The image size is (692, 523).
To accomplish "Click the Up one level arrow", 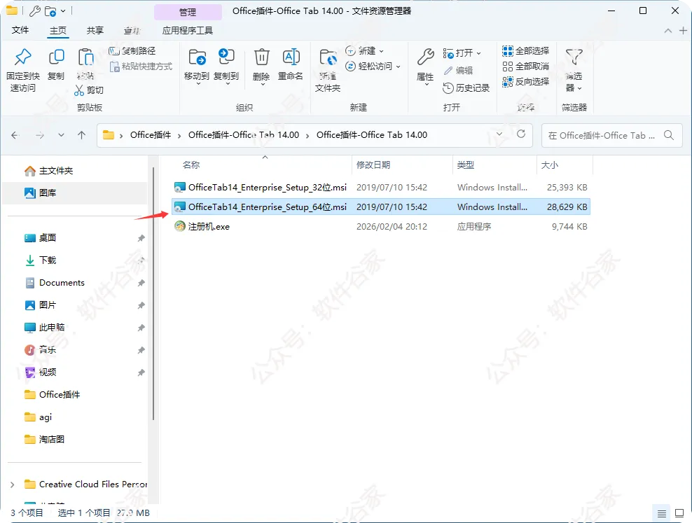I will point(82,135).
